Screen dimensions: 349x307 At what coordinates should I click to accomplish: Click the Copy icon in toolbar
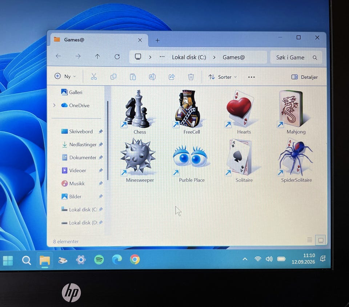point(113,77)
